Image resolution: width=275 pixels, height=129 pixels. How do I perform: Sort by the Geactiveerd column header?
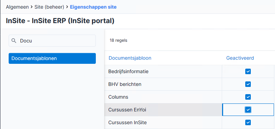click(240, 58)
